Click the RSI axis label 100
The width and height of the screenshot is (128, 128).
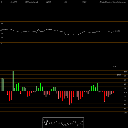tap(2, 23)
